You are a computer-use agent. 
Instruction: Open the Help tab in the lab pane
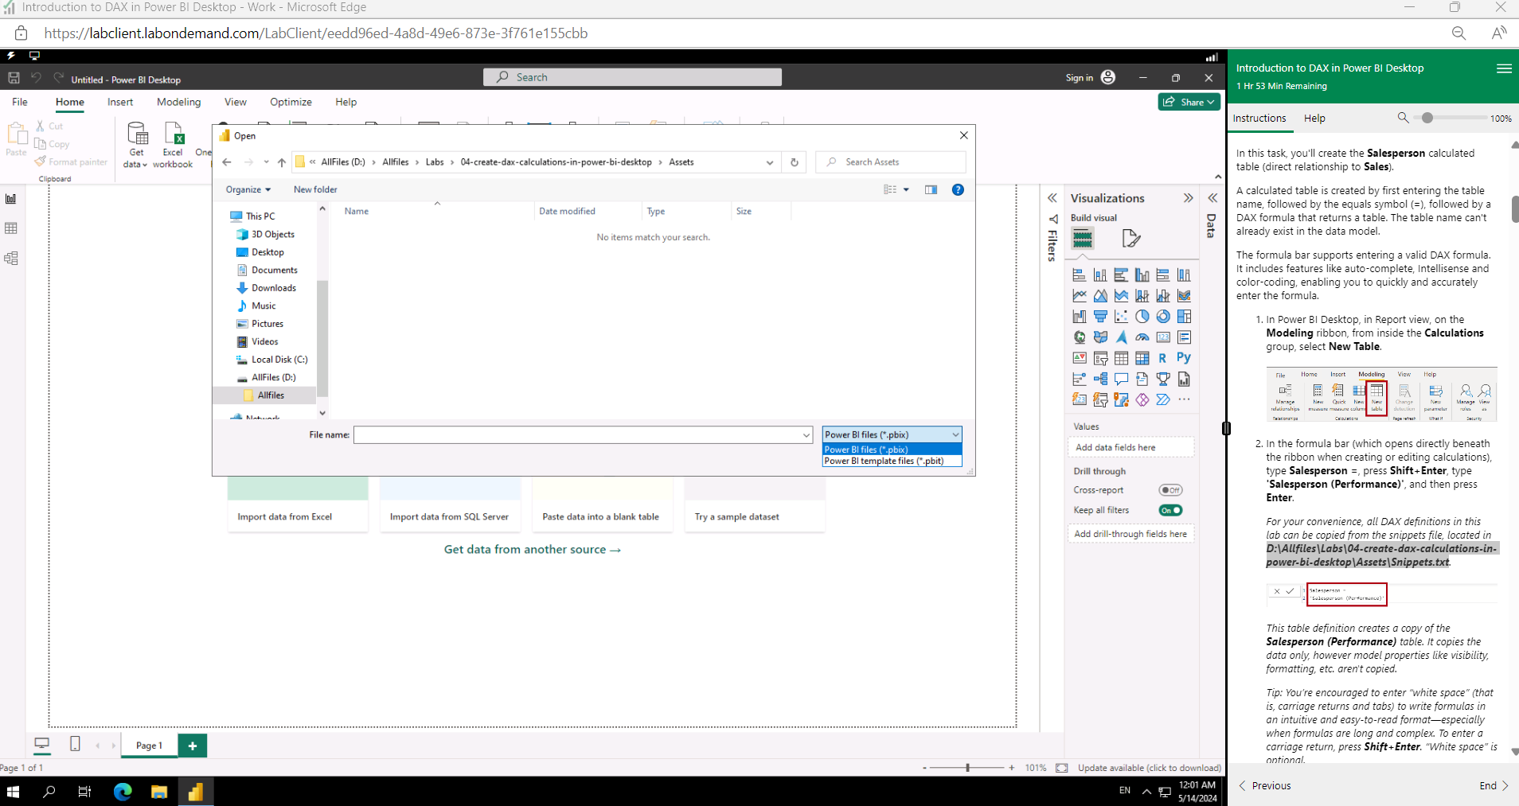point(1314,118)
